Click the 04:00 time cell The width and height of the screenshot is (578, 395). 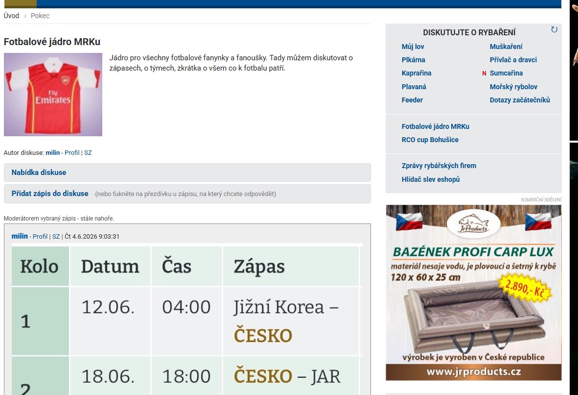pos(187,321)
